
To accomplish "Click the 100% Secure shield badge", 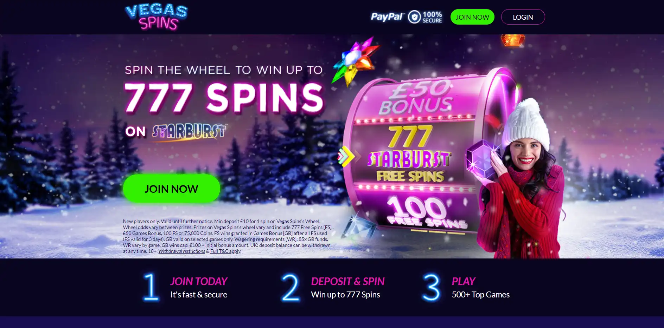I will point(425,17).
